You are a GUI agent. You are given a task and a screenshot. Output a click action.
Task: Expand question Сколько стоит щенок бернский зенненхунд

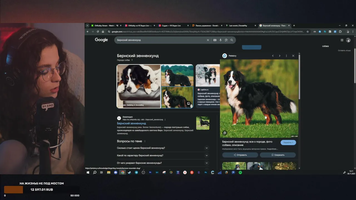coord(162,148)
